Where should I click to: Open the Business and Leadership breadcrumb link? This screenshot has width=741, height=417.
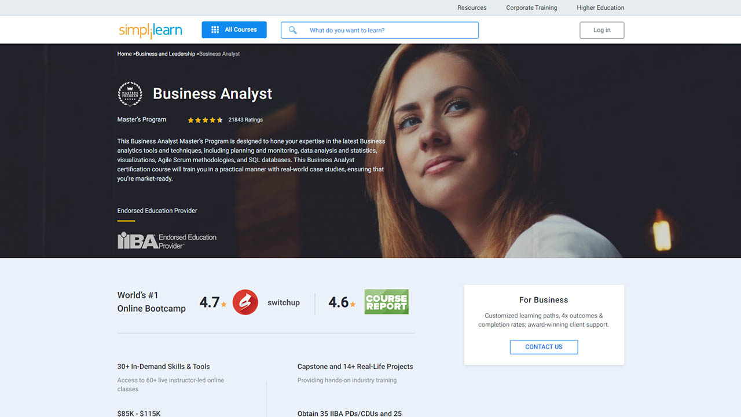pos(165,53)
